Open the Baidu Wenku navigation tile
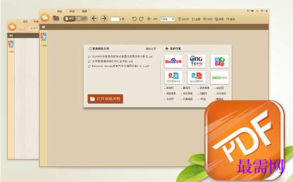 (x=173, y=61)
